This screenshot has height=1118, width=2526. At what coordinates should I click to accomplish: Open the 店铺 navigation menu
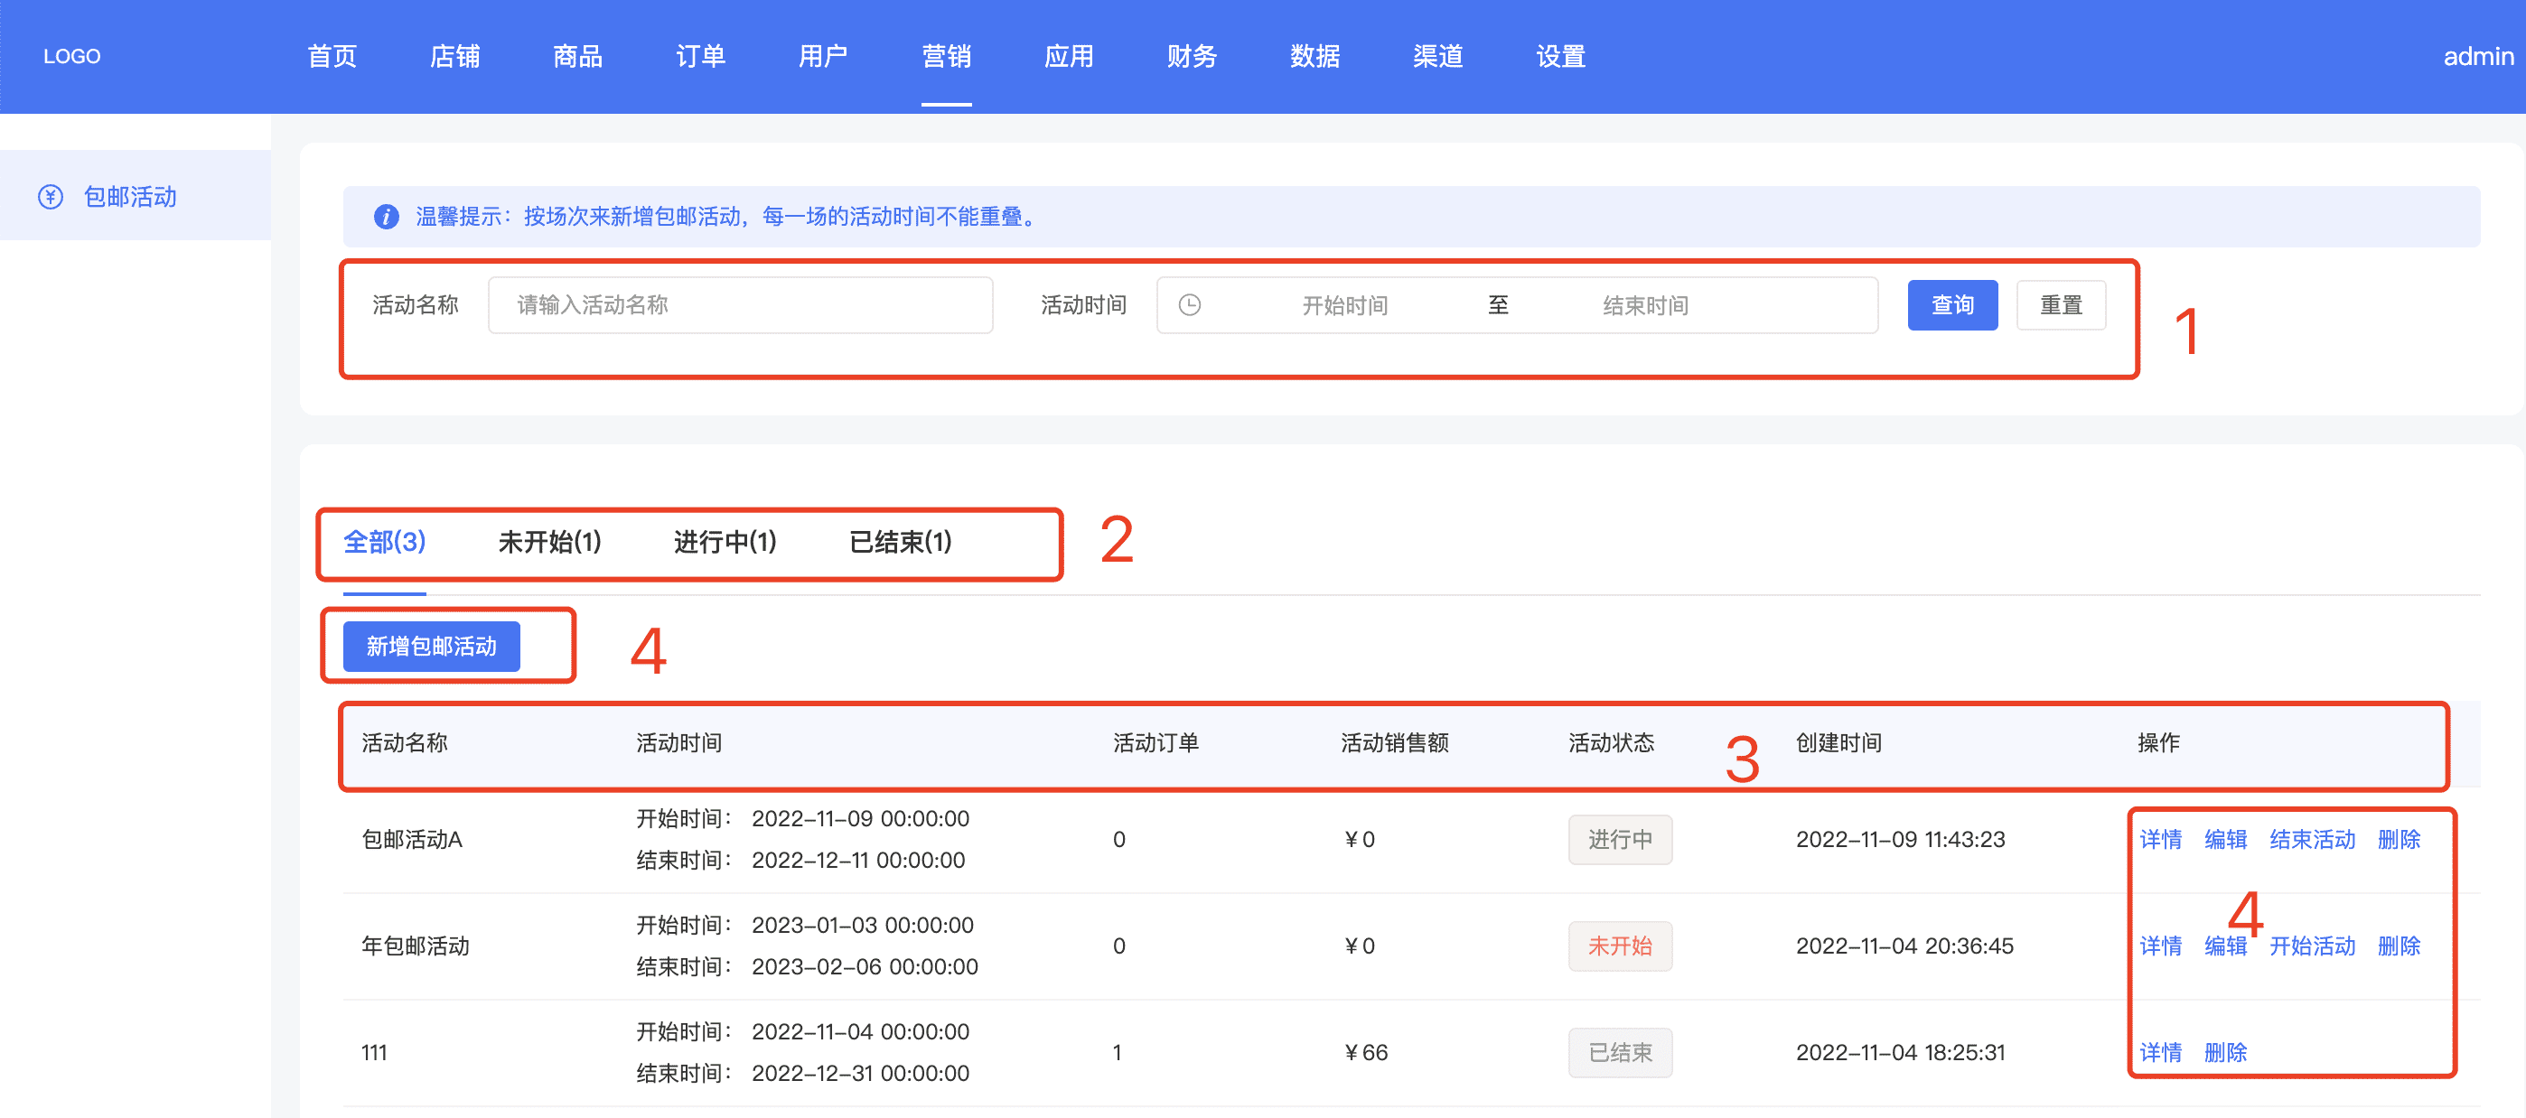[455, 56]
